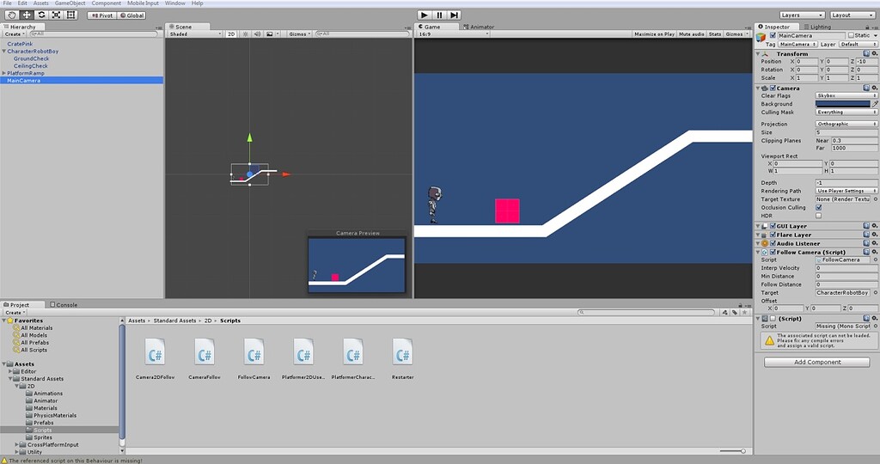880x464 pixels.
Task: Collapse the CharacterRobotBoy hierarchy item
Action: [x=4, y=51]
